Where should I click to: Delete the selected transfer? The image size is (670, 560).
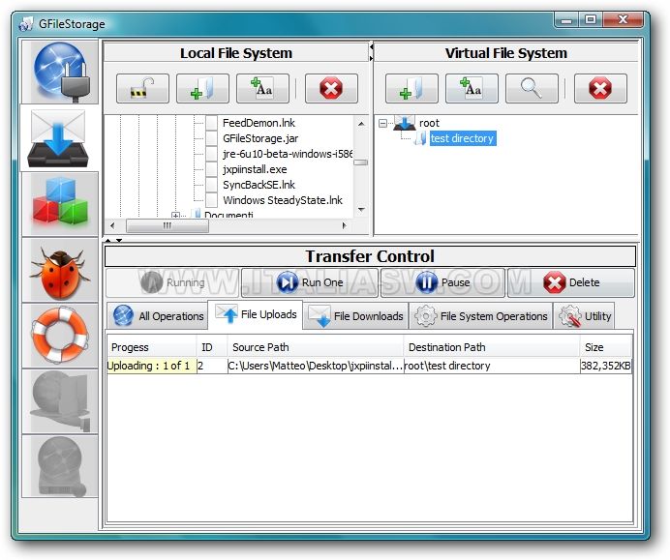point(571,282)
